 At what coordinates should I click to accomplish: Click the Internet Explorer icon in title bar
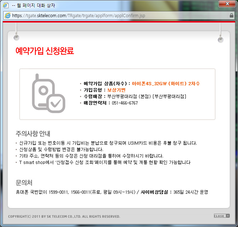[x=6, y=5]
